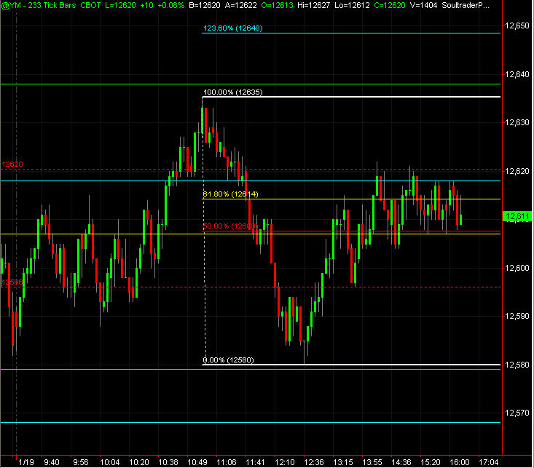This screenshot has height=468, width=534.
Task: Click the 17:04 time axis label
Action: (489, 462)
